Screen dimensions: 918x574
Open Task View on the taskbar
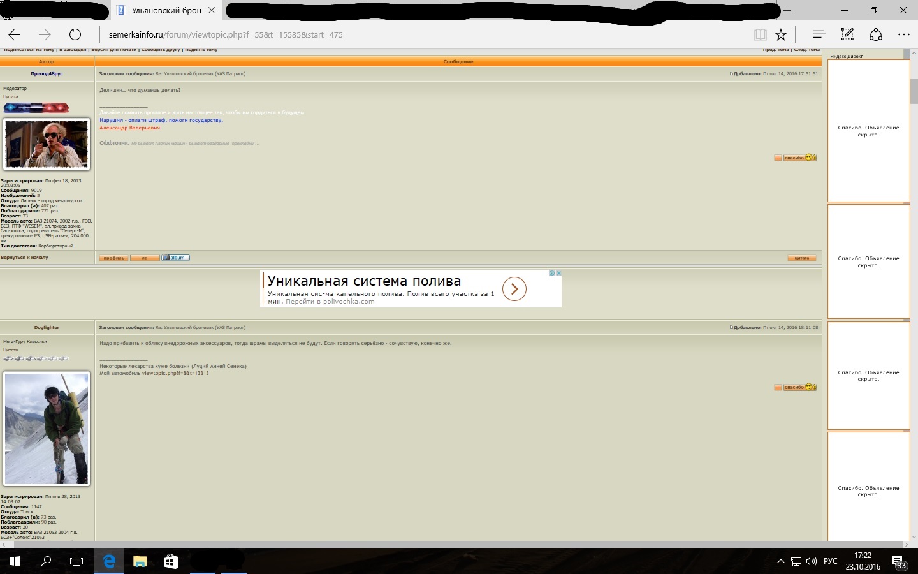[x=76, y=561]
